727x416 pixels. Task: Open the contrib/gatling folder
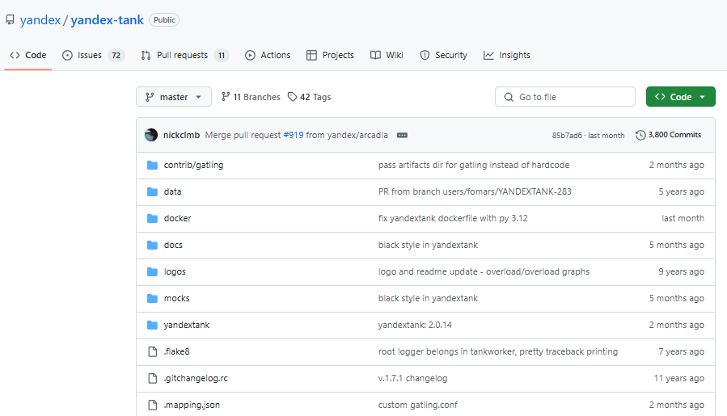coord(193,165)
